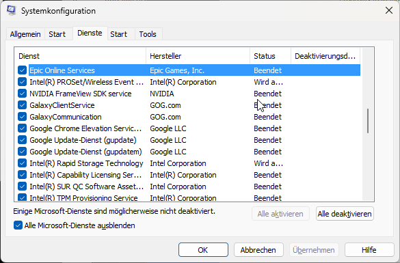This screenshot has height=263, width=400.
Task: Click the services list vertical scrollbar thumb
Action: click(368, 121)
